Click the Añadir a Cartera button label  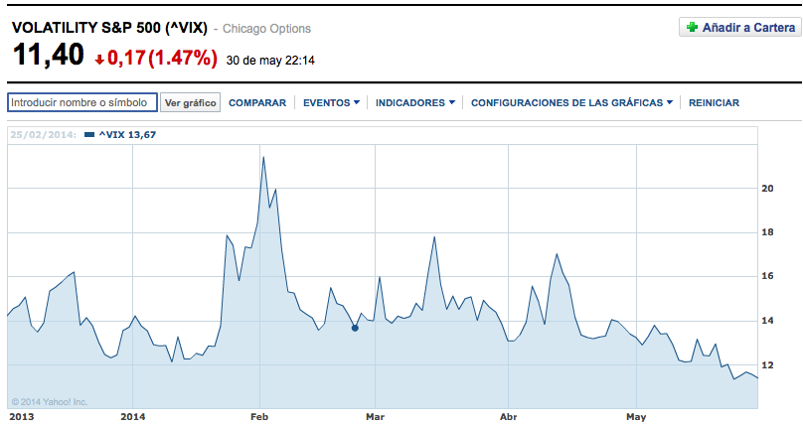[x=748, y=28]
